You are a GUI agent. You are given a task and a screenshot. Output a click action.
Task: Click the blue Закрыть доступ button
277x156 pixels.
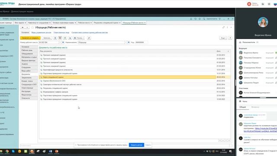136,145
